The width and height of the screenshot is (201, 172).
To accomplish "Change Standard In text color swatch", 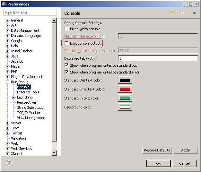I will 125,98.
